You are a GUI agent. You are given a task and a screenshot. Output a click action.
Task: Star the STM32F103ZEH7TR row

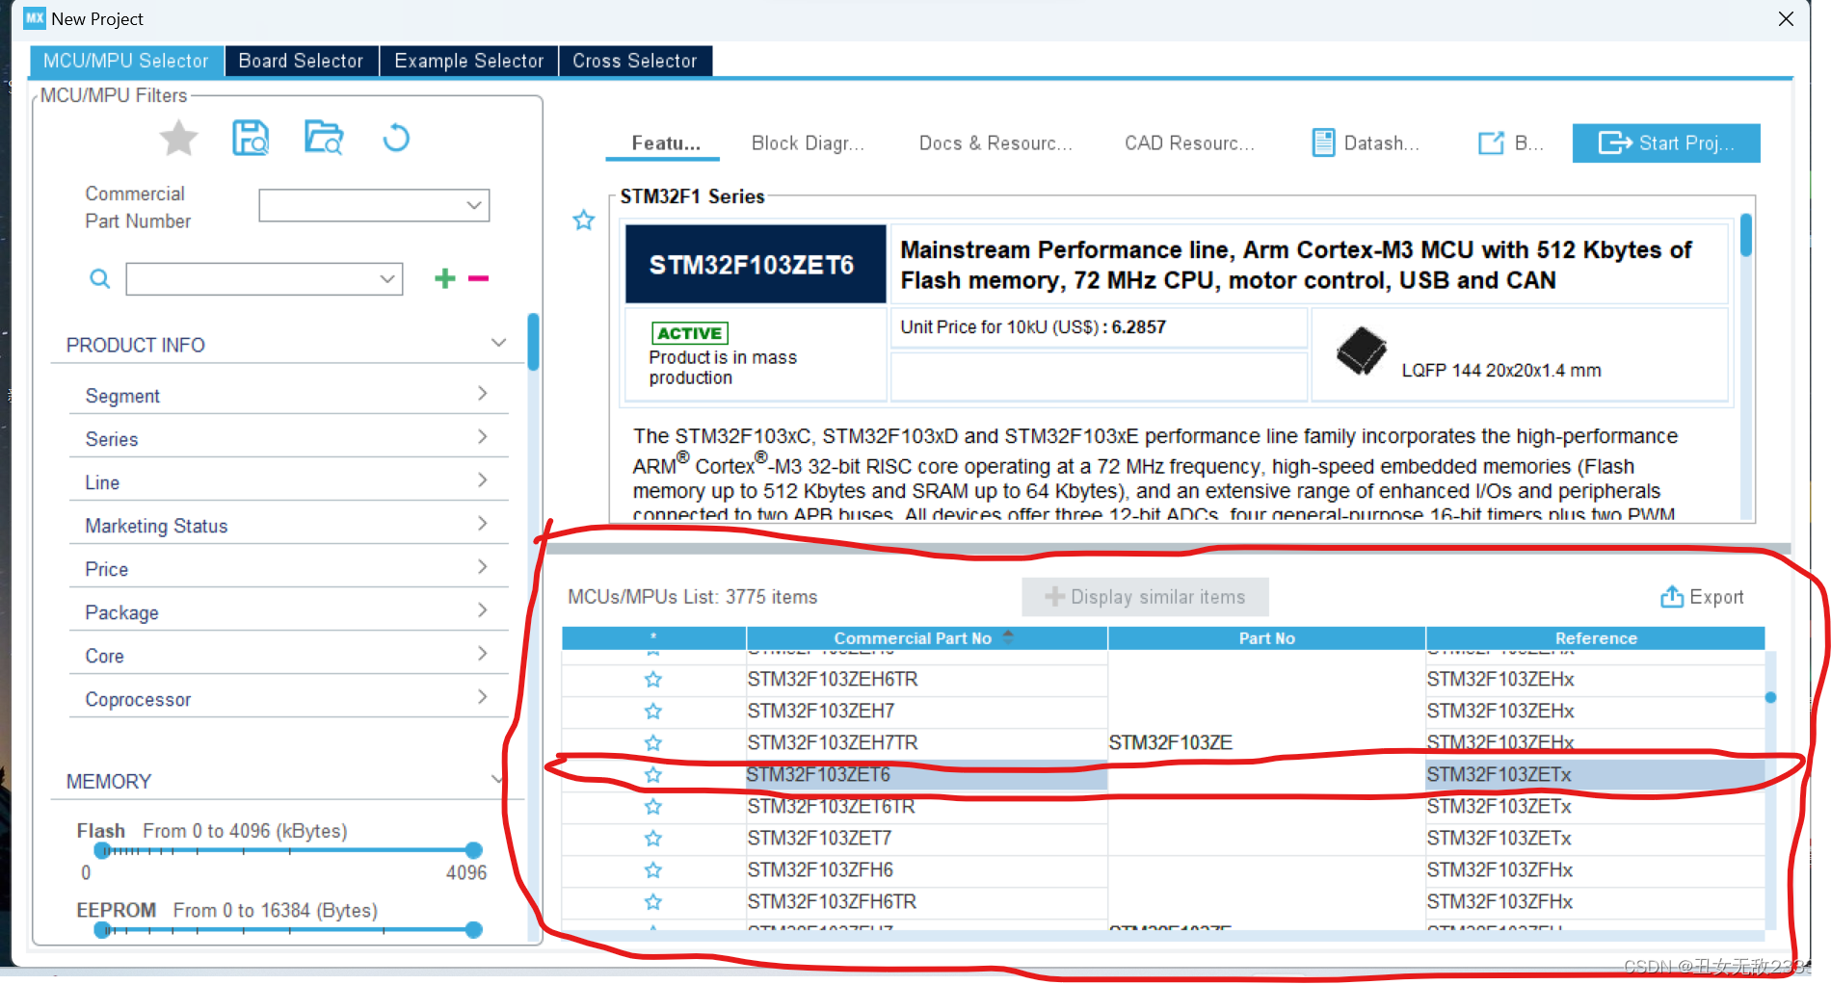[653, 743]
